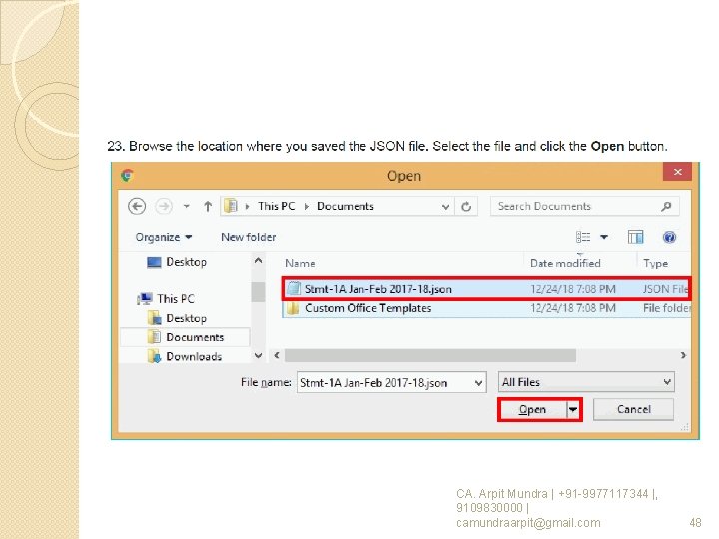719x539 pixels.
Task: Open Help with question mark icon
Action: (669, 237)
